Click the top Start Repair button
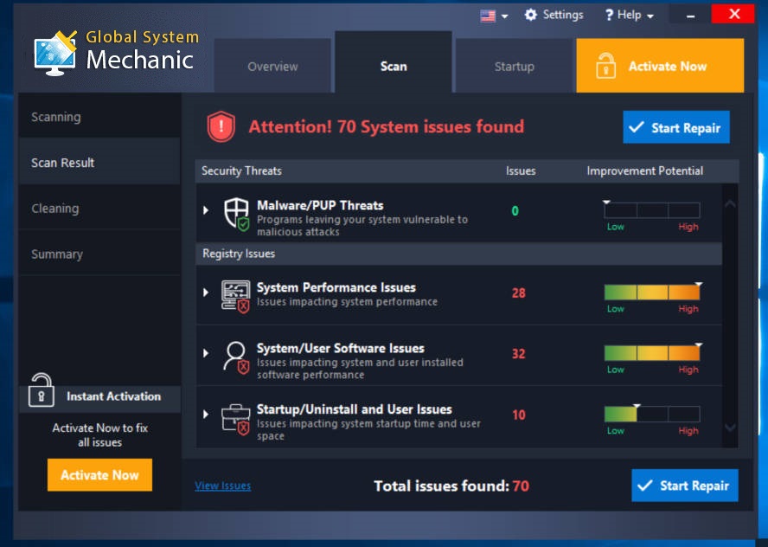 coord(676,127)
